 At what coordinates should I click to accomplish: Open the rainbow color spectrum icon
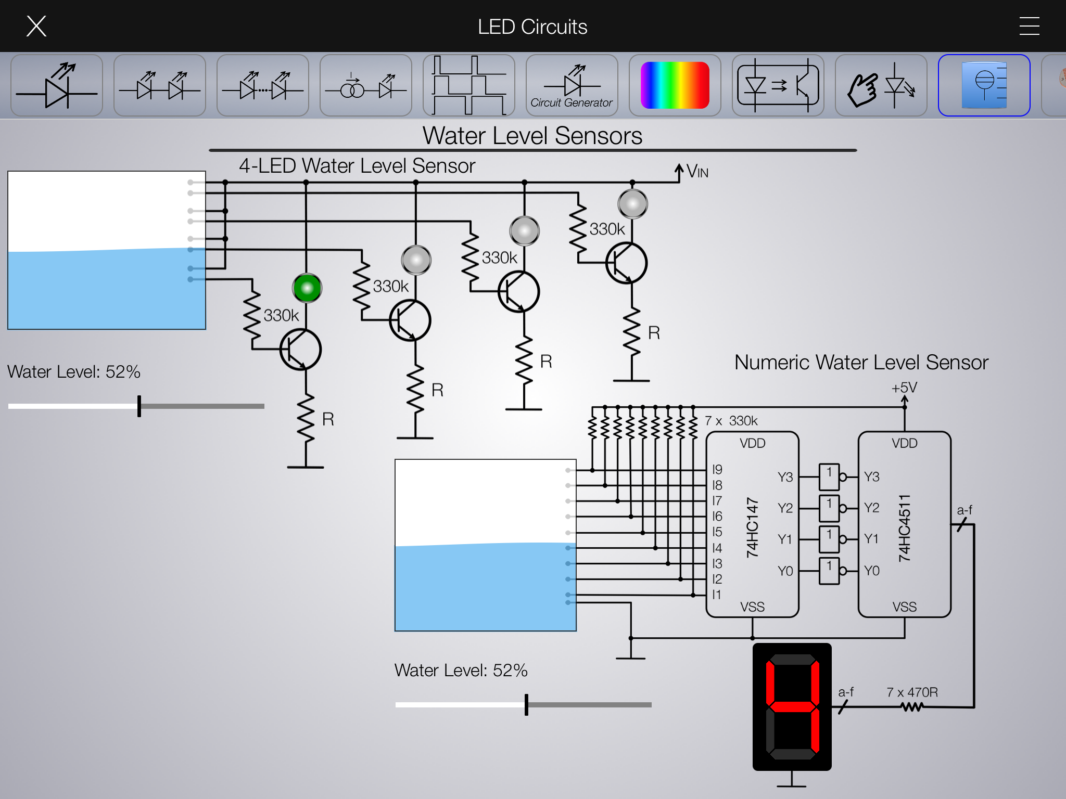[x=675, y=85]
